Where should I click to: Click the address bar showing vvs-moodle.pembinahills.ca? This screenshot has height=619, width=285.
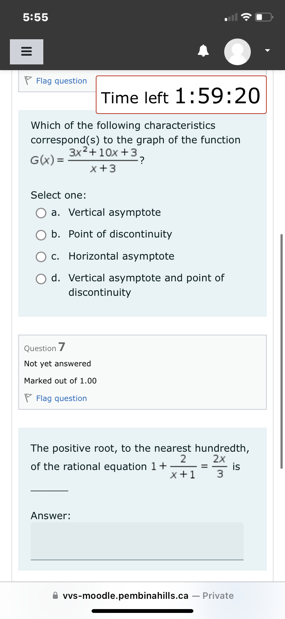(x=125, y=595)
